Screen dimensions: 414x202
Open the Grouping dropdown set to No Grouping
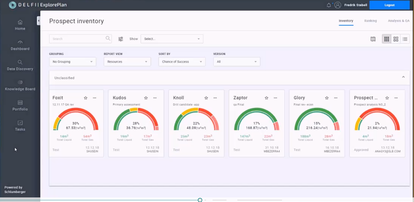(x=73, y=62)
